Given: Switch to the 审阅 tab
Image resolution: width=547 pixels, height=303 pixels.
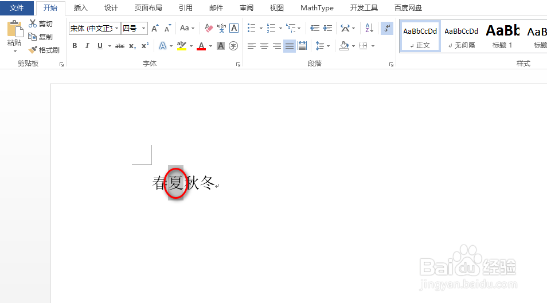Looking at the screenshot, I should tap(247, 7).
